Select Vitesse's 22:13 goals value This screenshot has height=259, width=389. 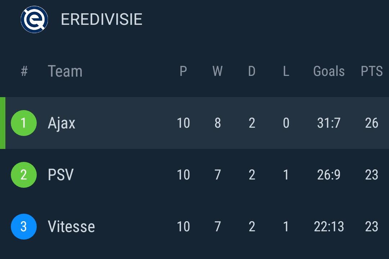(329, 227)
